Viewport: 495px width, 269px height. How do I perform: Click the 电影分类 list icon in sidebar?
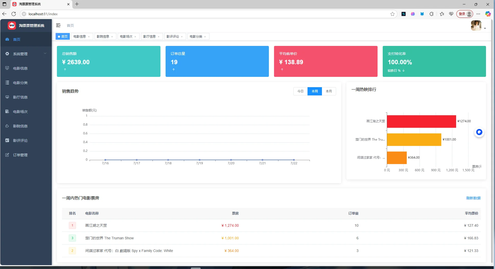pos(7,83)
